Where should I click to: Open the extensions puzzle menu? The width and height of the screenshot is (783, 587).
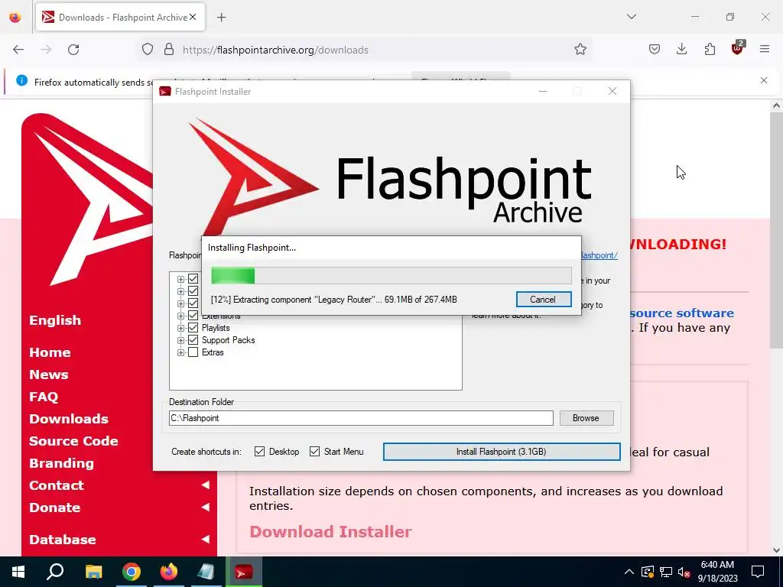[x=710, y=49]
